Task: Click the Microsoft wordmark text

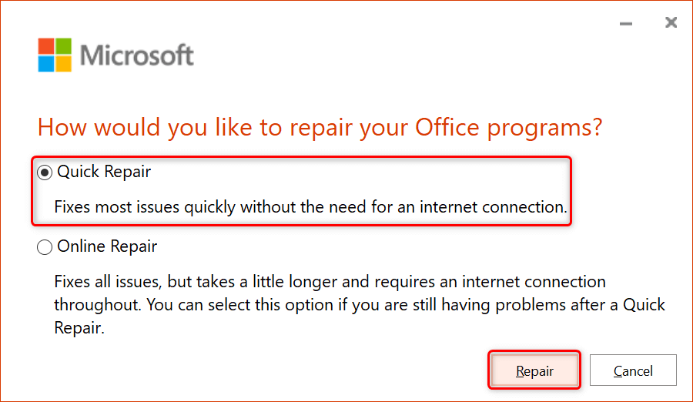Action: point(137,56)
